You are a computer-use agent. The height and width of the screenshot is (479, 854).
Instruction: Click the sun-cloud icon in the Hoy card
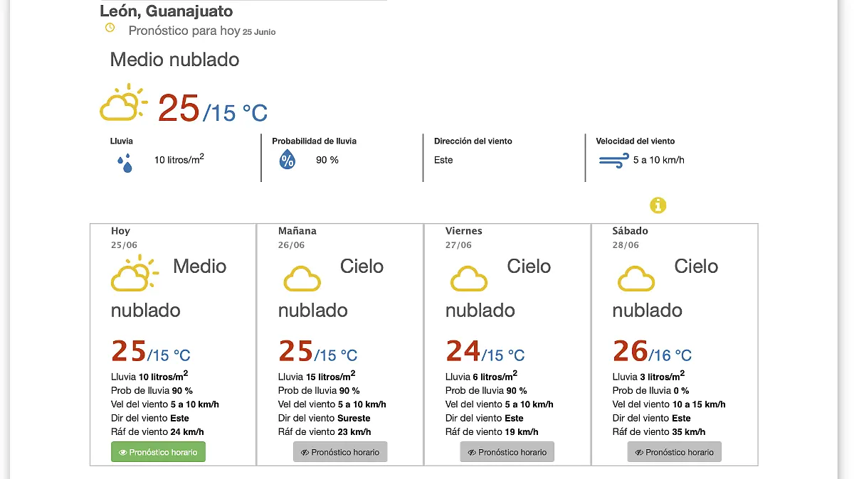coord(135,273)
